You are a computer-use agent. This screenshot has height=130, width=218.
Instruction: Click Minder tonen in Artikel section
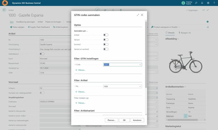tap(153, 34)
